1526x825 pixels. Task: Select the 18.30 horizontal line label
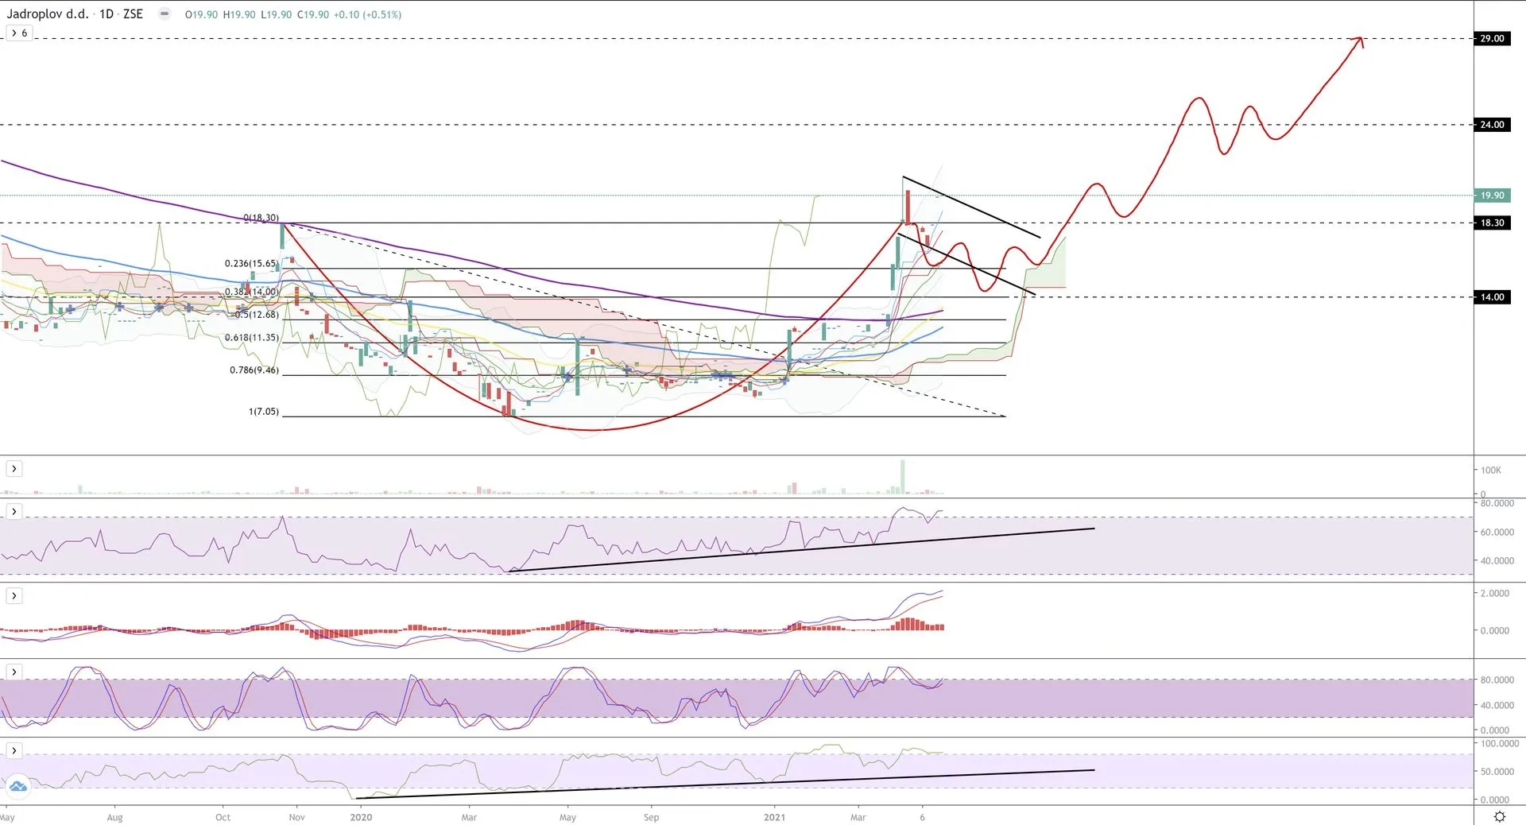pyautogui.click(x=1491, y=223)
